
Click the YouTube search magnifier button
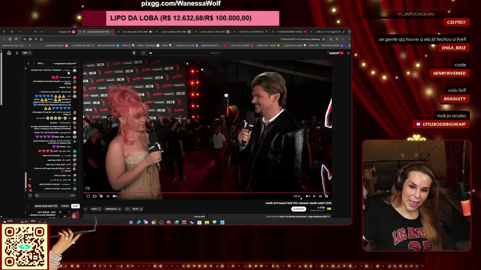(x=144, y=53)
